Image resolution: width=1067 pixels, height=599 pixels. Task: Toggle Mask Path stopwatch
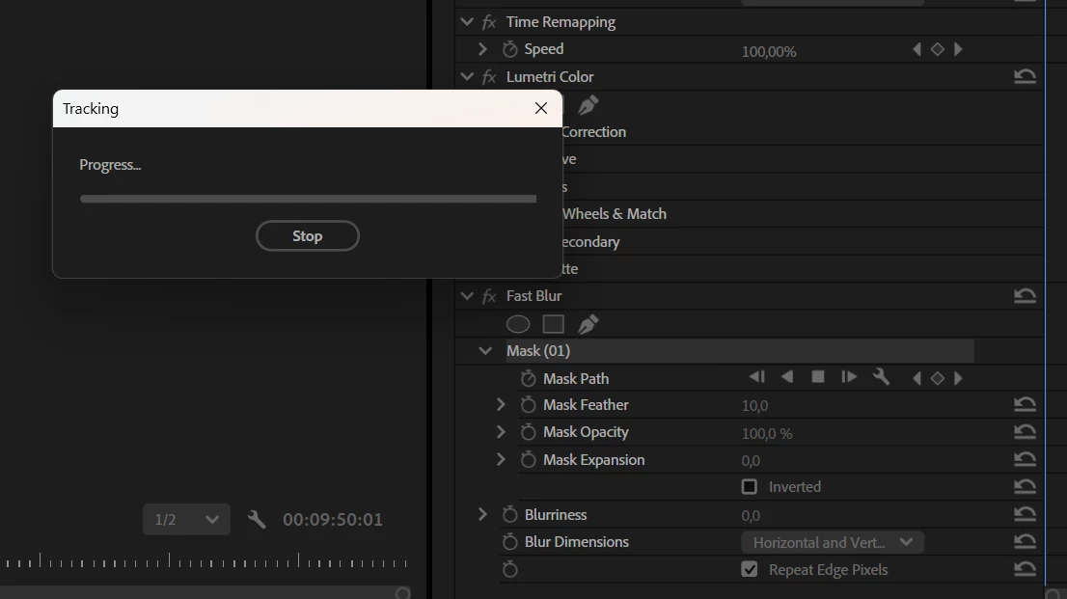528,378
